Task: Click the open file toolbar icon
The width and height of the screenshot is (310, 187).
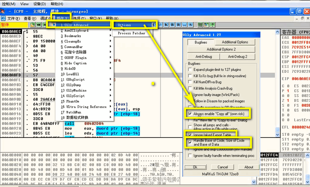Action: click(x=33, y=25)
